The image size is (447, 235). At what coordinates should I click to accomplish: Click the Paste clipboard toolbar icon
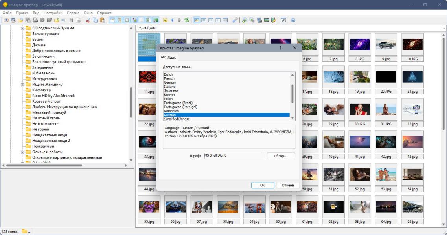click(102, 20)
